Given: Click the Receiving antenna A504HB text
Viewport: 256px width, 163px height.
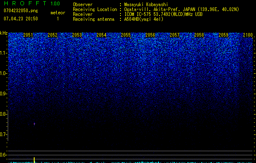Looking at the screenshot, I should coord(144,19).
